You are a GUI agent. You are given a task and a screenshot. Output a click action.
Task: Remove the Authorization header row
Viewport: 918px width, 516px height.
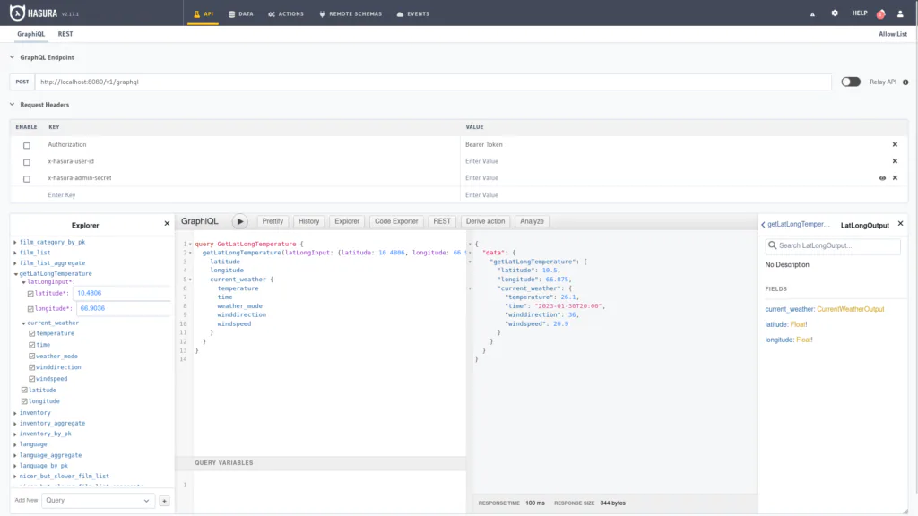895,144
